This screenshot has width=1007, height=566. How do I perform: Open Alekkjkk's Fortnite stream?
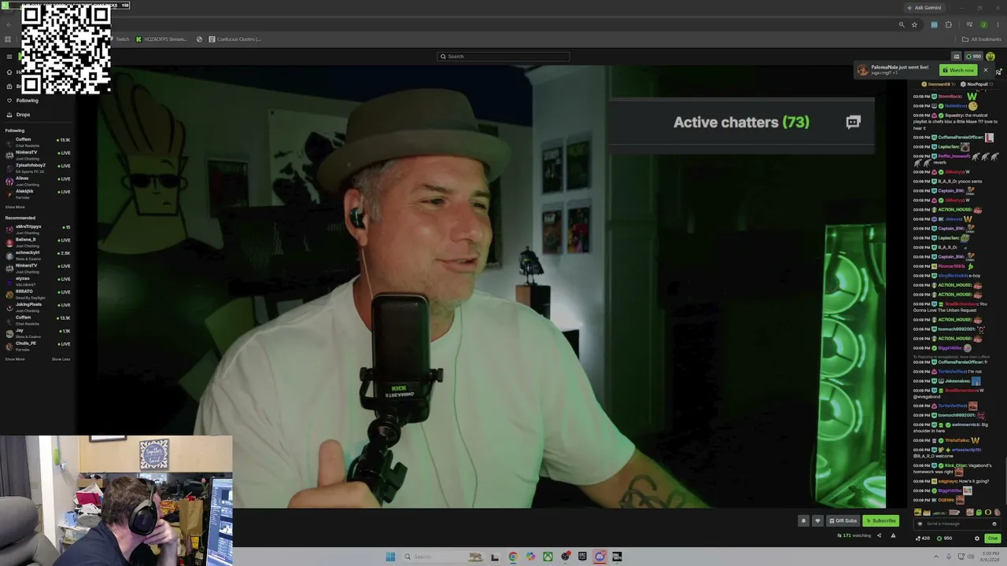click(38, 193)
